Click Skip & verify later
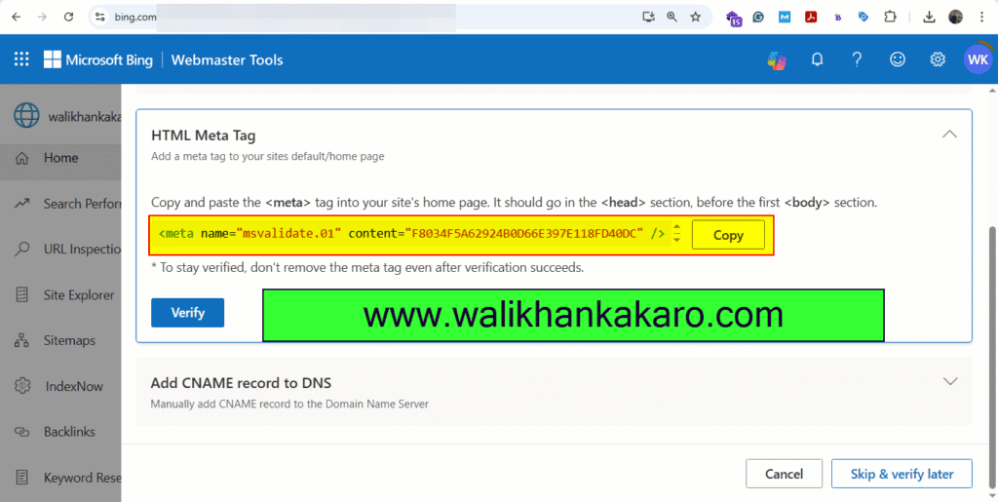This screenshot has height=502, width=998. coord(902,474)
